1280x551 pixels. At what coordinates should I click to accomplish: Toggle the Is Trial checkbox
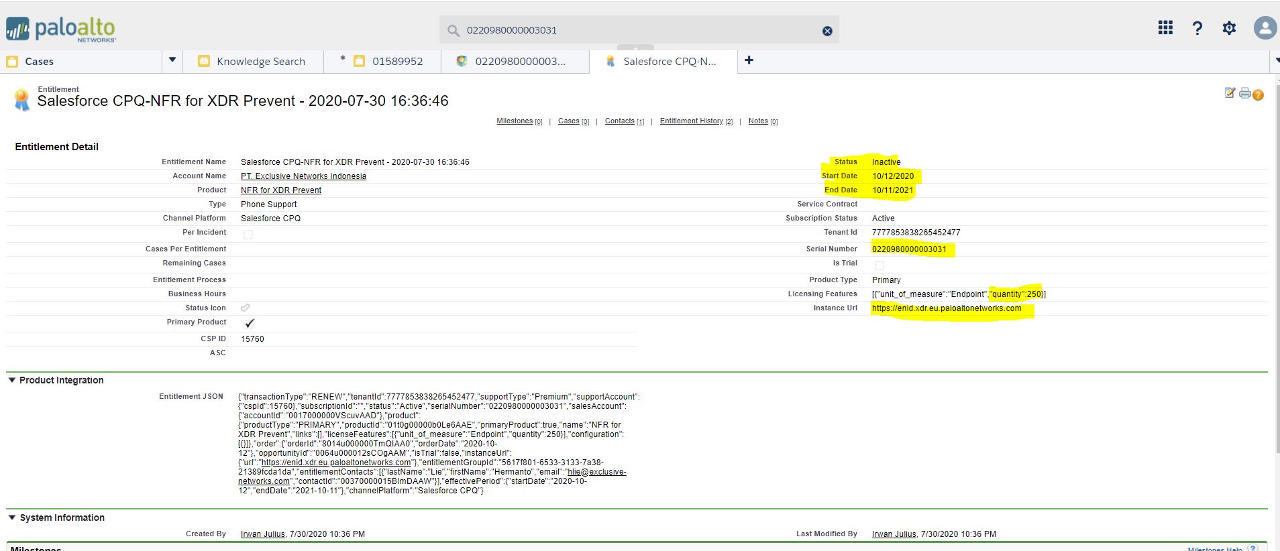click(879, 265)
